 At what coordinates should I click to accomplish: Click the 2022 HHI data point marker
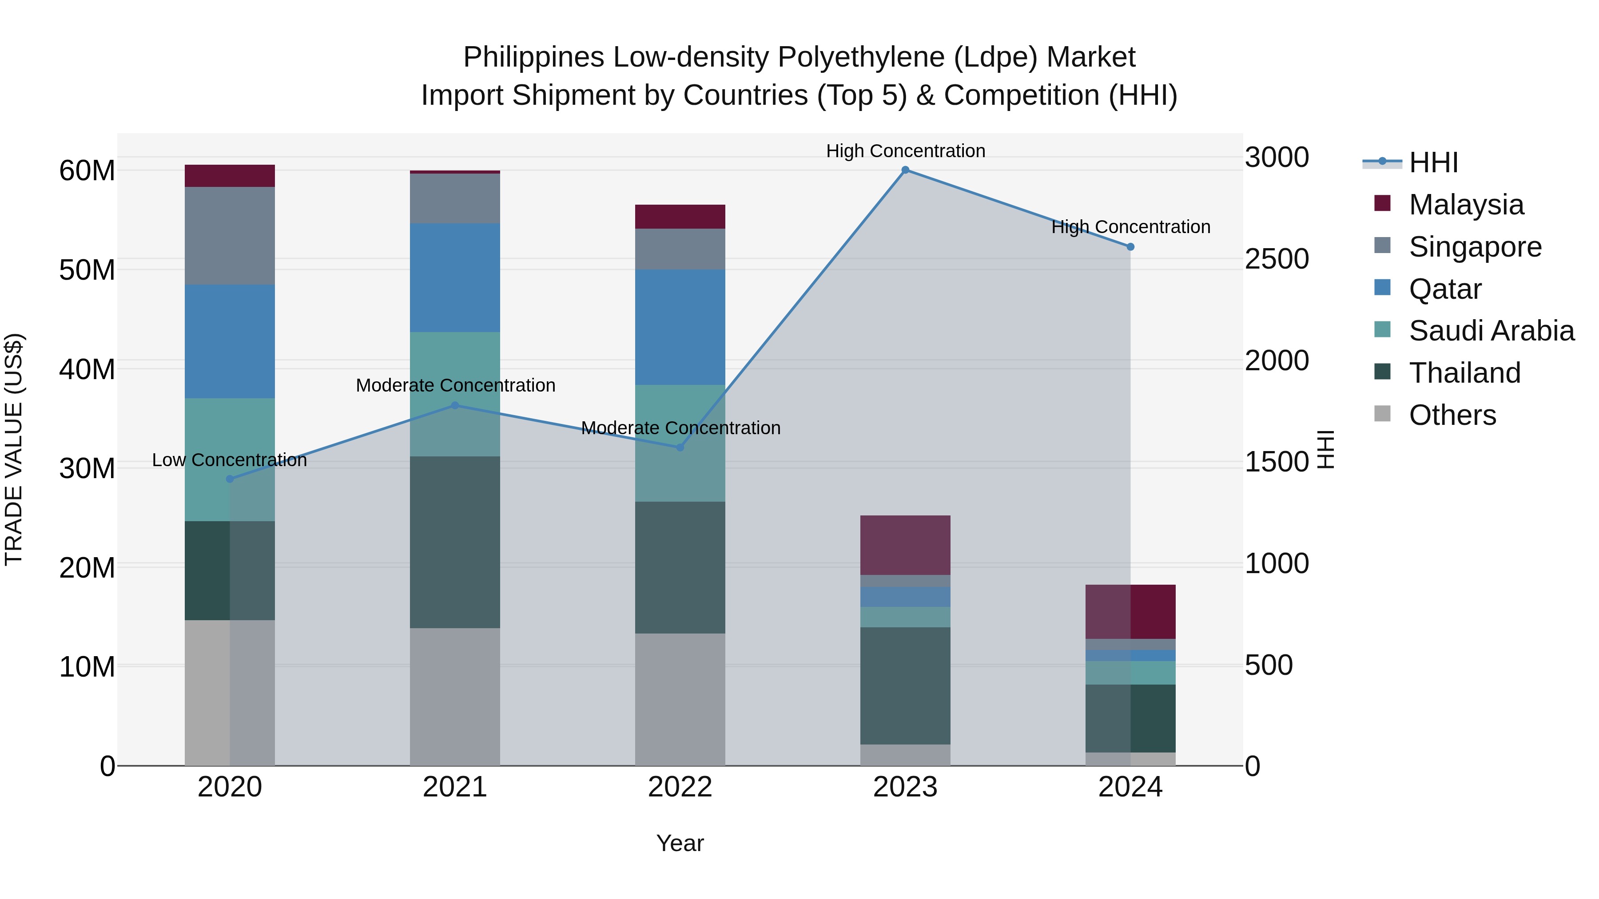pyautogui.click(x=680, y=448)
